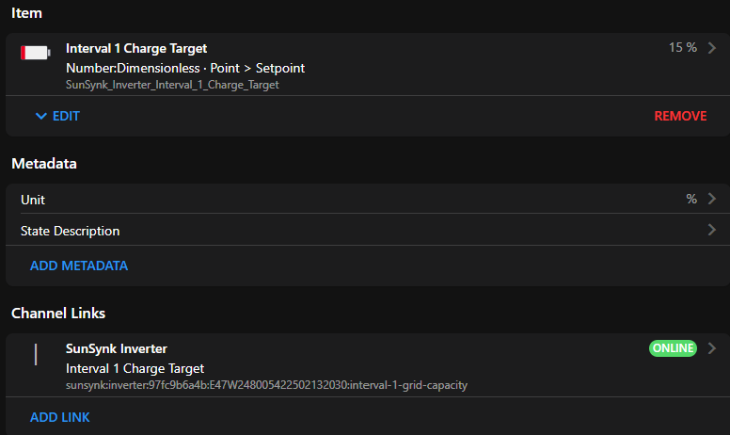Click ADD METADATA
Image resolution: width=730 pixels, height=435 pixels.
click(x=79, y=266)
